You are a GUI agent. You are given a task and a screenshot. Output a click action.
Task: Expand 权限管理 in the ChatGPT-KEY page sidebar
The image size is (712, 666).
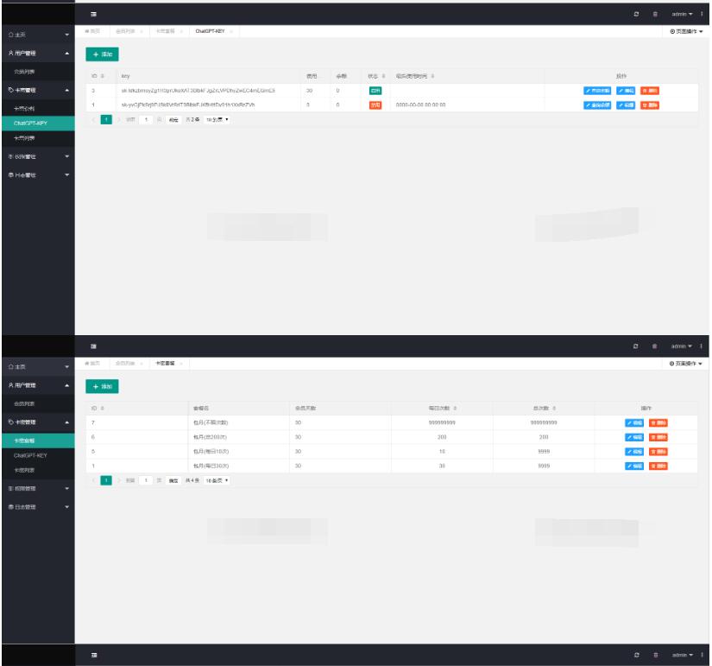pos(36,156)
